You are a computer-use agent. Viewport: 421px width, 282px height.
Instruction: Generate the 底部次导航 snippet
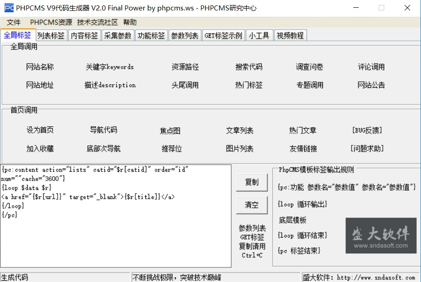click(104, 148)
